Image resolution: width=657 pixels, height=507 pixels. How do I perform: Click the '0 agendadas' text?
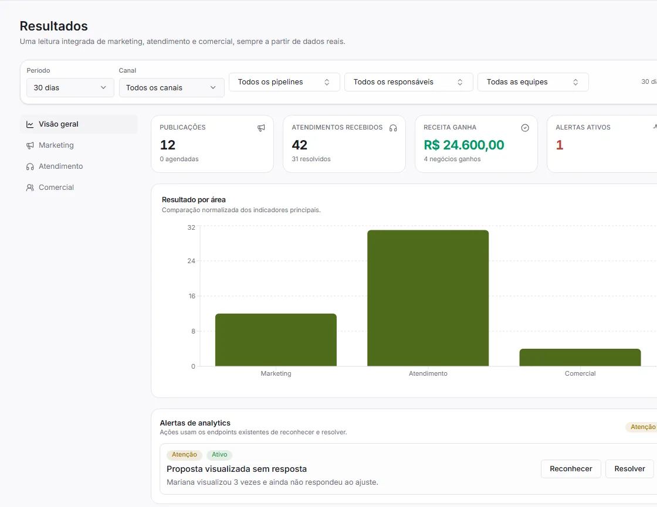(179, 159)
